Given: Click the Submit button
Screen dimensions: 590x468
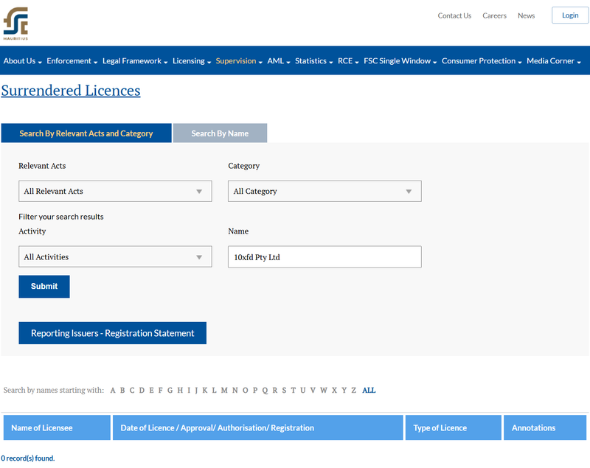Looking at the screenshot, I should 44,287.
